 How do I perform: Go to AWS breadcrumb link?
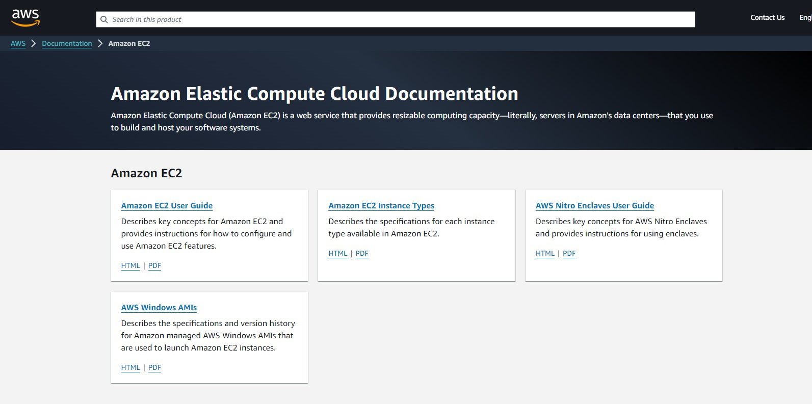(x=18, y=43)
